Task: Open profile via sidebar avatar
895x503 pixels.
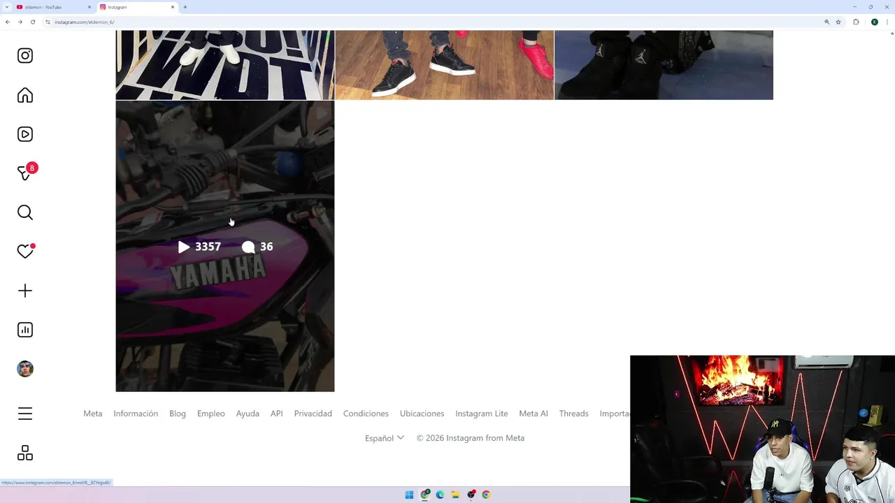Action: pos(25,369)
